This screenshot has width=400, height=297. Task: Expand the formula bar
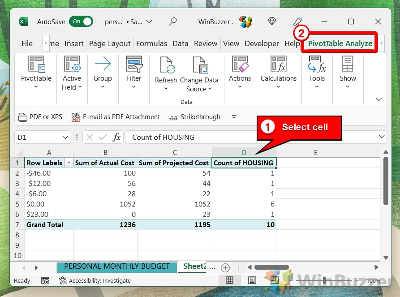381,137
